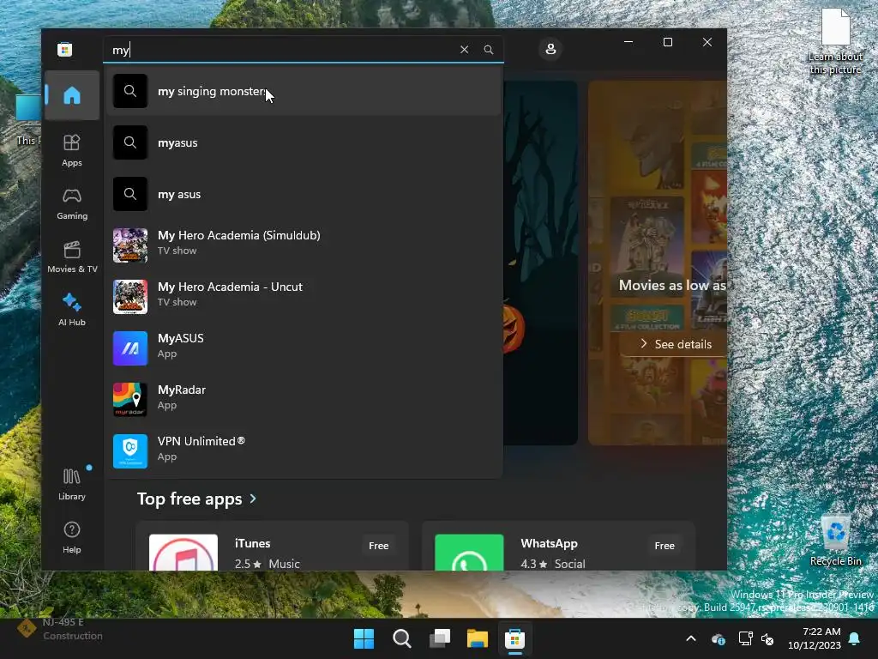Click the Free button for WhatsApp
This screenshot has width=878, height=659.
[x=665, y=545]
